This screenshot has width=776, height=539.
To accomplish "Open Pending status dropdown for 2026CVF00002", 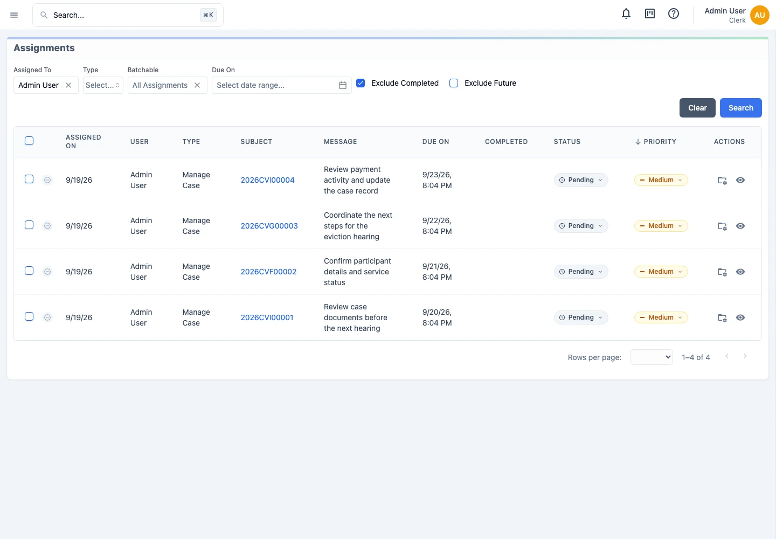I will pos(581,272).
